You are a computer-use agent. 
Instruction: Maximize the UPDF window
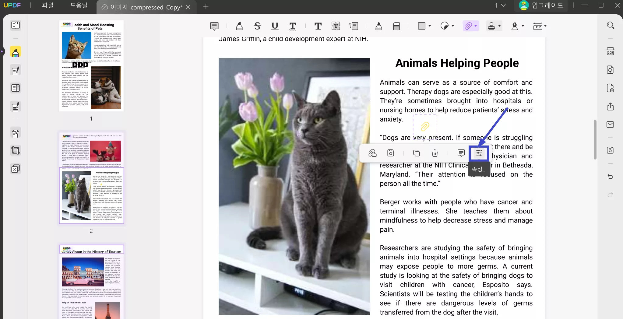point(601,5)
